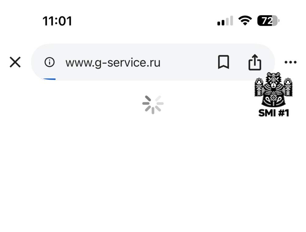Open site info via the circled i icon
The width and height of the screenshot is (306, 232).
coord(50,62)
